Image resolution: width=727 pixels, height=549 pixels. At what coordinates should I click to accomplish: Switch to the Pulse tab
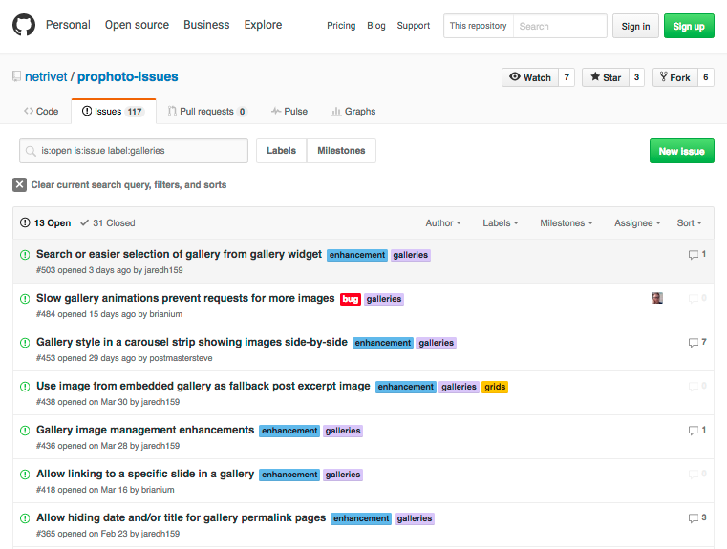[x=289, y=111]
